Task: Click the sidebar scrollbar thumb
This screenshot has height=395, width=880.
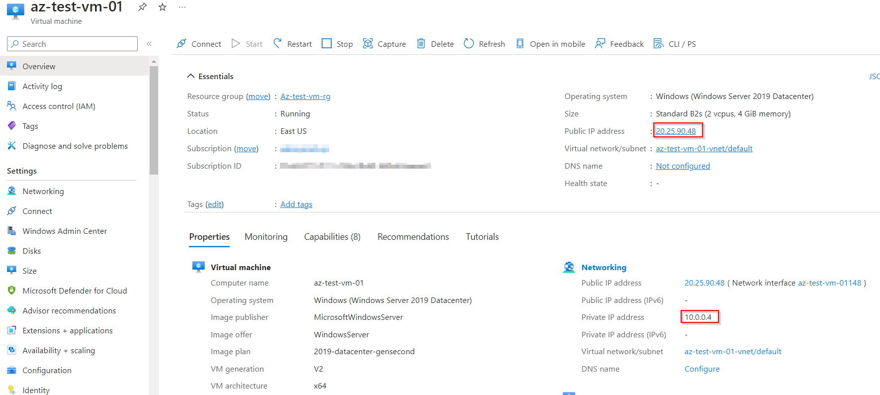Action: [154, 120]
